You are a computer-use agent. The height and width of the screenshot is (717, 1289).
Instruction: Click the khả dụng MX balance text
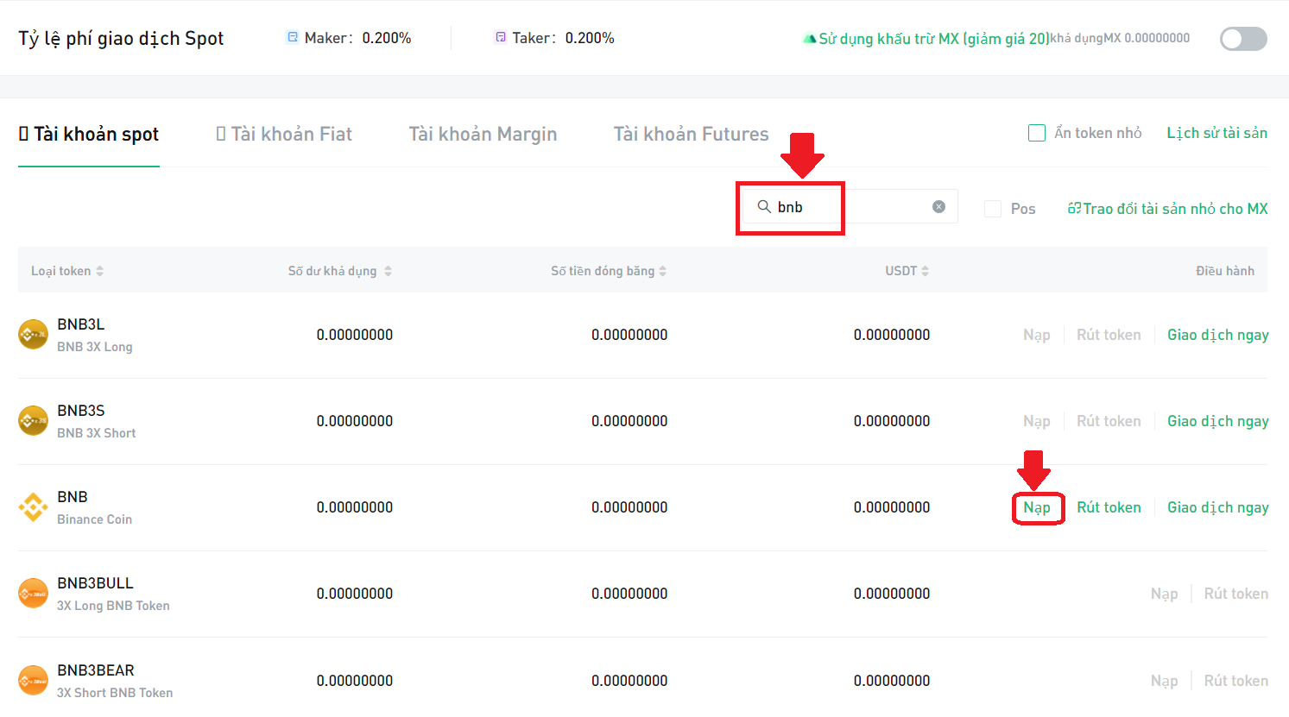tap(1120, 39)
